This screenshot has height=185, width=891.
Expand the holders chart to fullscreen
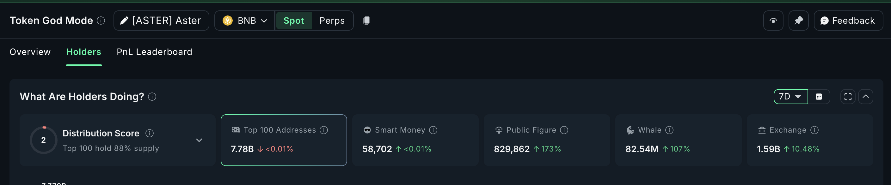(x=848, y=97)
